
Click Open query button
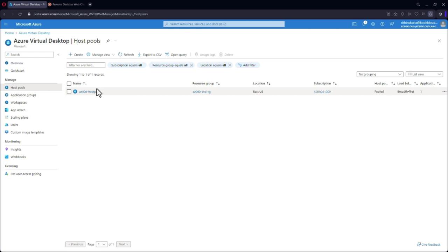pyautogui.click(x=176, y=55)
